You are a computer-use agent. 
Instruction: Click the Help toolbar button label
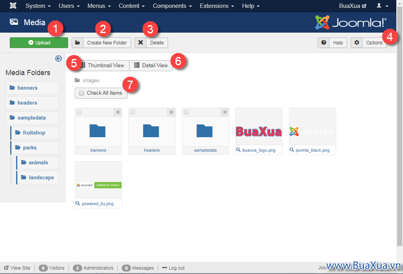pos(338,42)
